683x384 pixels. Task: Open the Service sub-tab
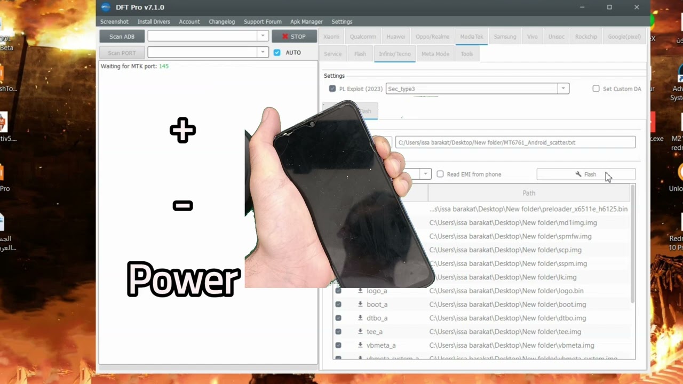(333, 54)
